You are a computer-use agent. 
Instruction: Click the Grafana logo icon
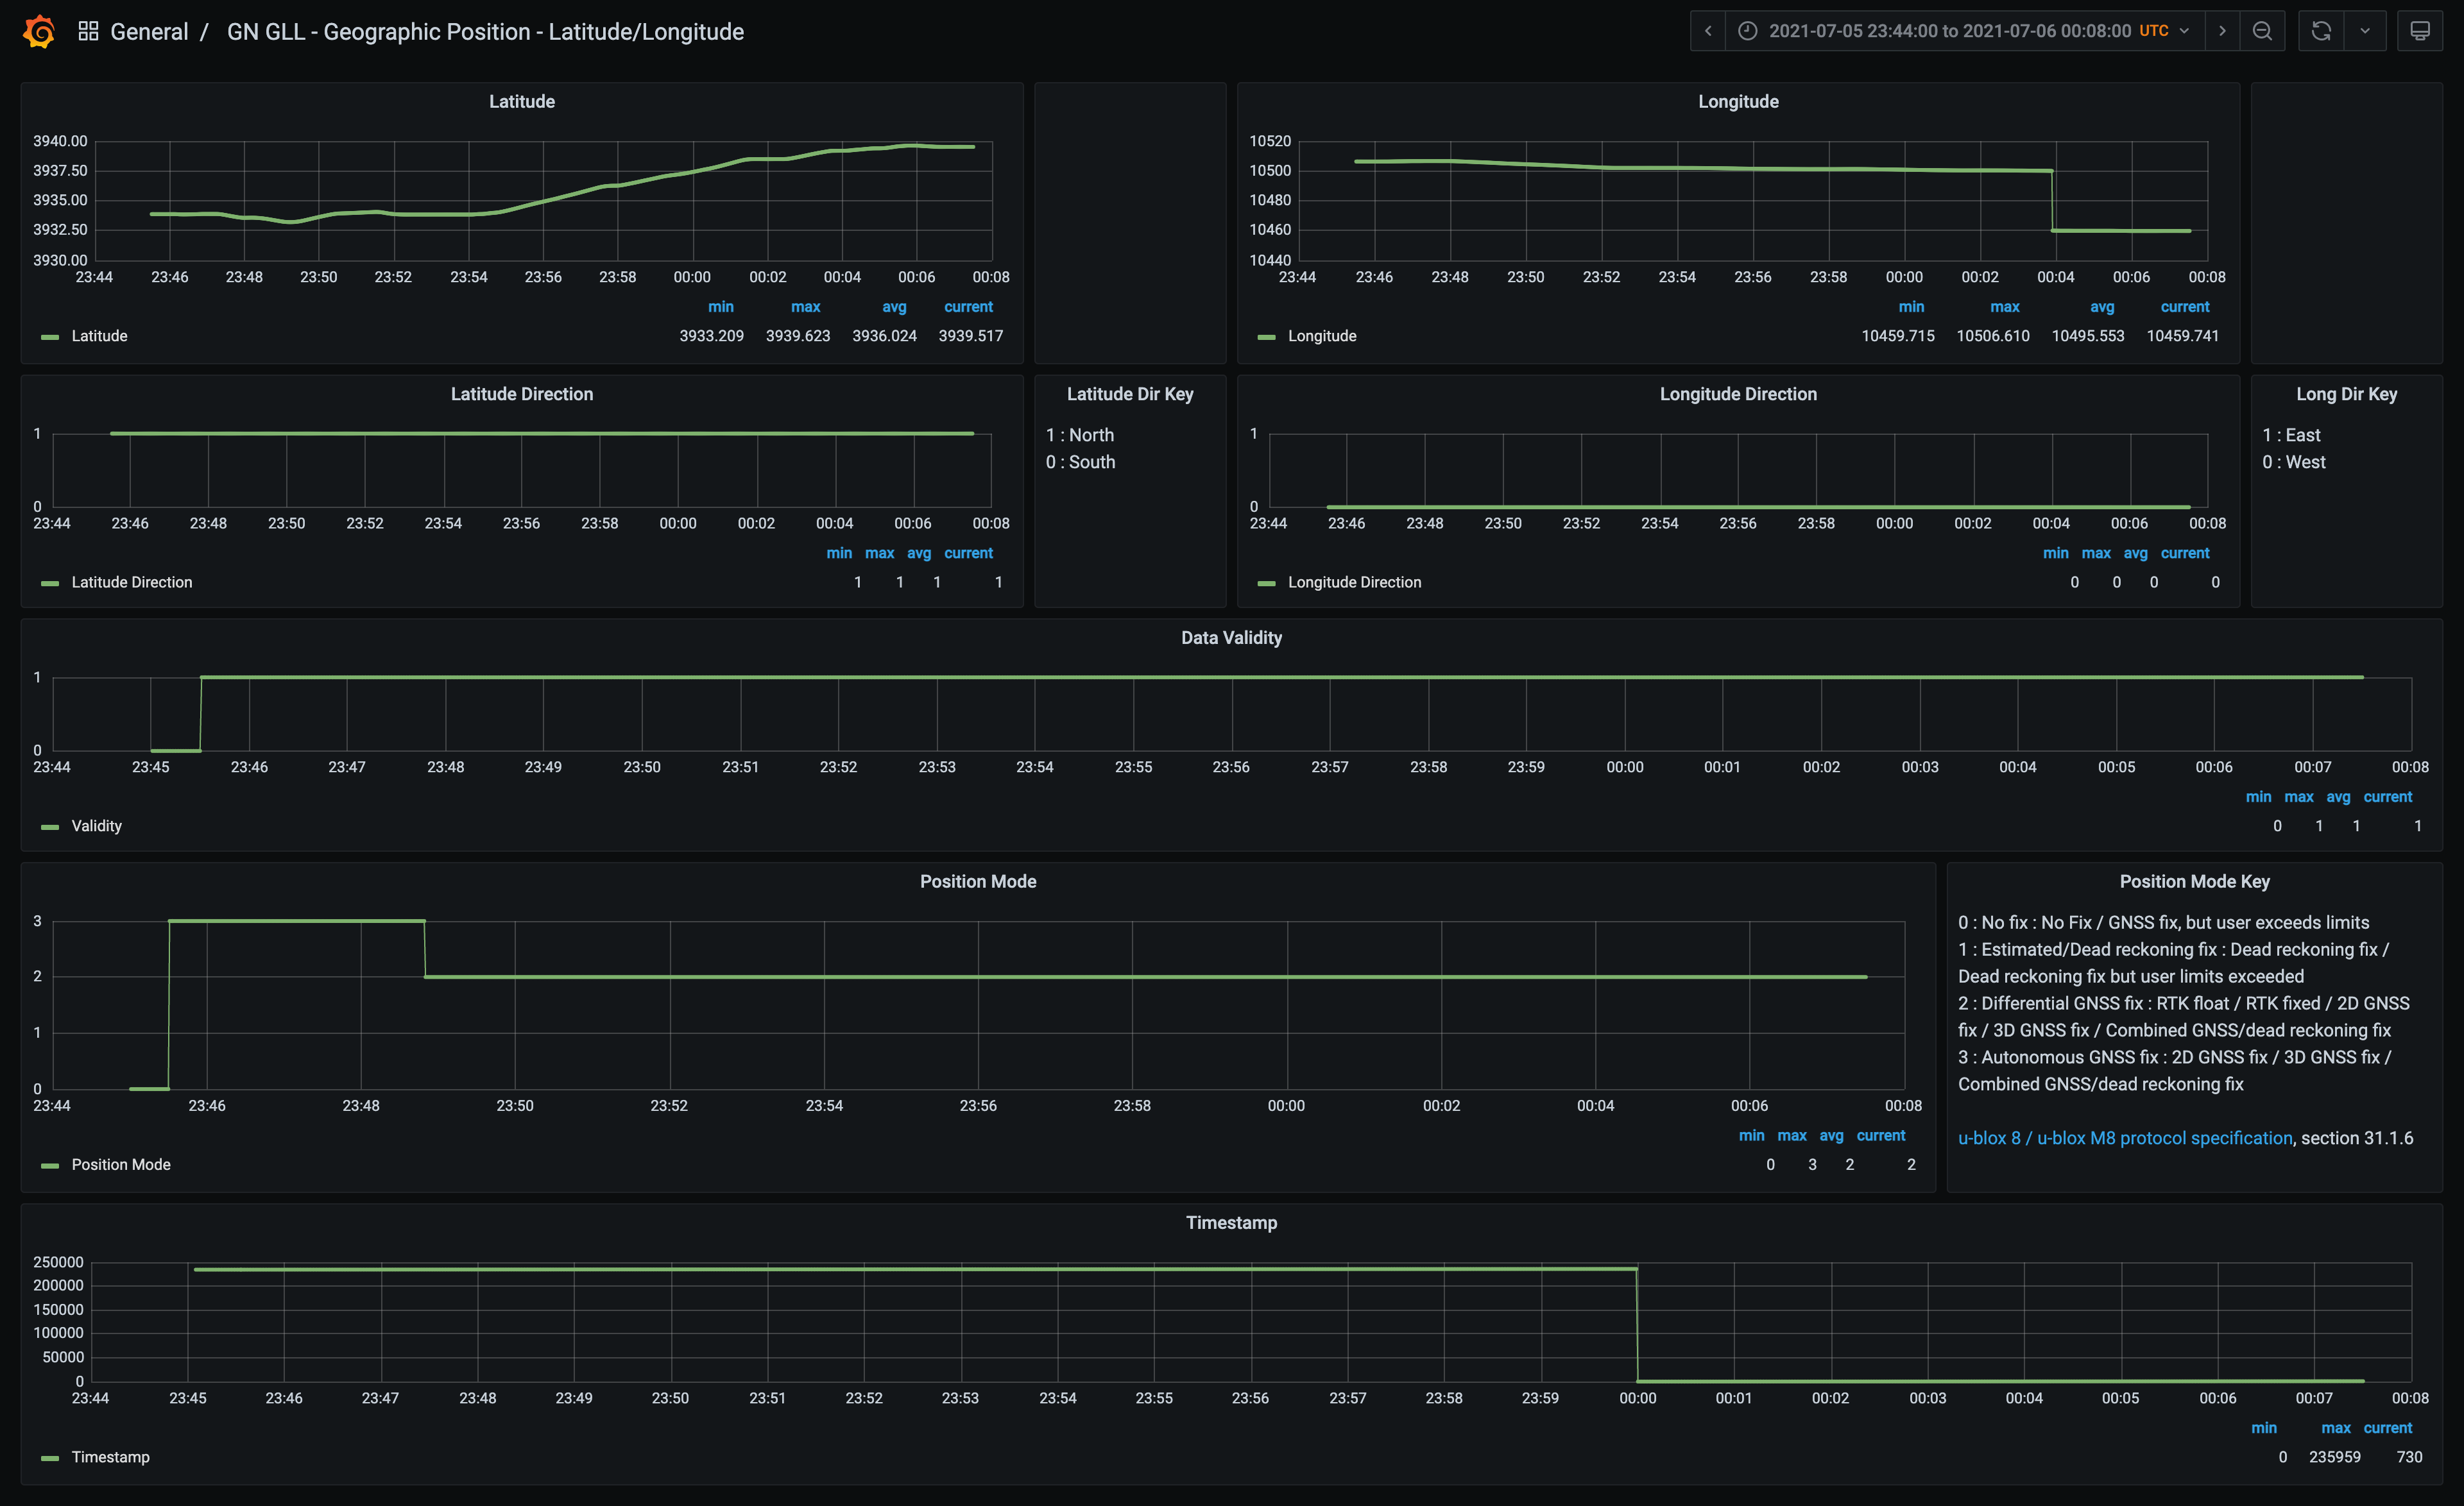[39, 31]
